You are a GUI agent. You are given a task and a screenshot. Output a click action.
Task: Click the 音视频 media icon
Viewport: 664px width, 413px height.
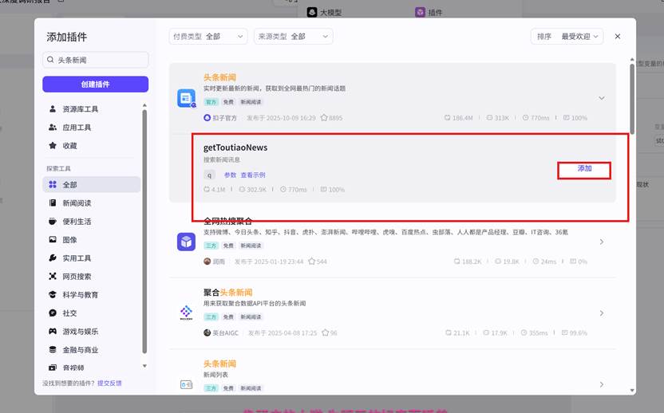[53, 368]
